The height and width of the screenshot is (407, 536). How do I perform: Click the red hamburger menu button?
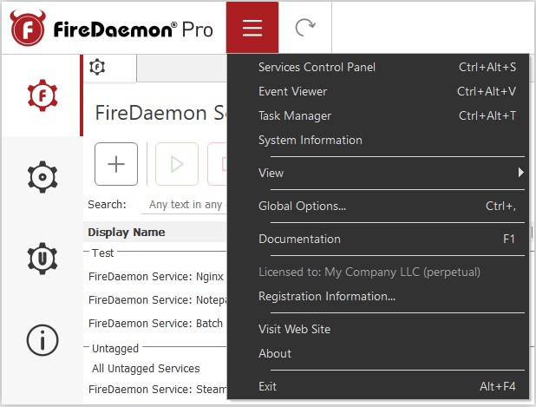click(x=252, y=28)
